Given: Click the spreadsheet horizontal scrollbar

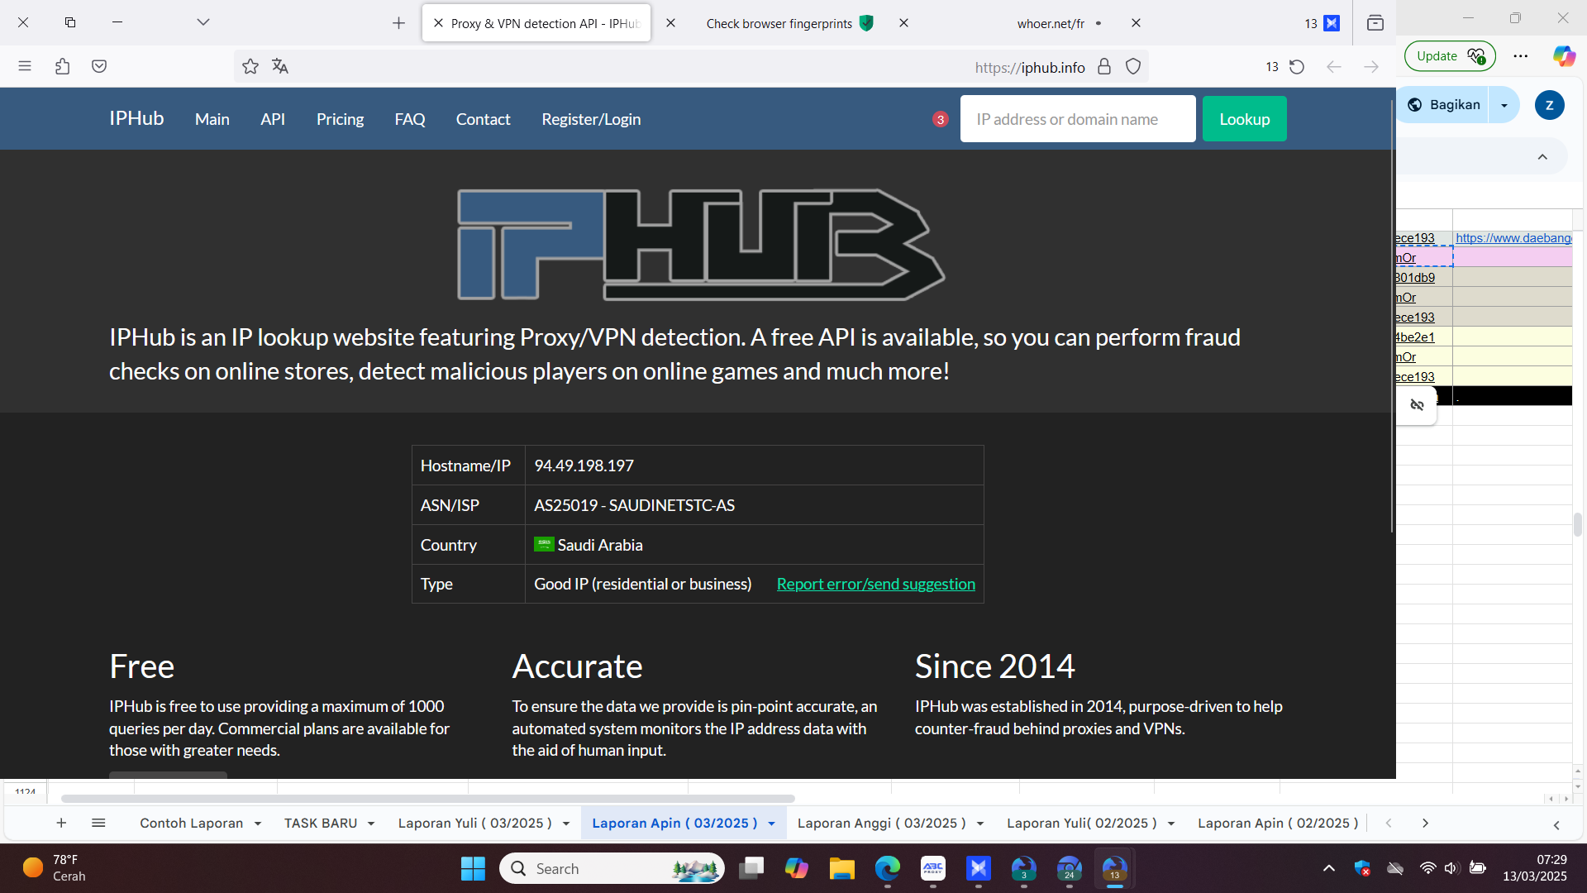Looking at the screenshot, I should [428, 799].
